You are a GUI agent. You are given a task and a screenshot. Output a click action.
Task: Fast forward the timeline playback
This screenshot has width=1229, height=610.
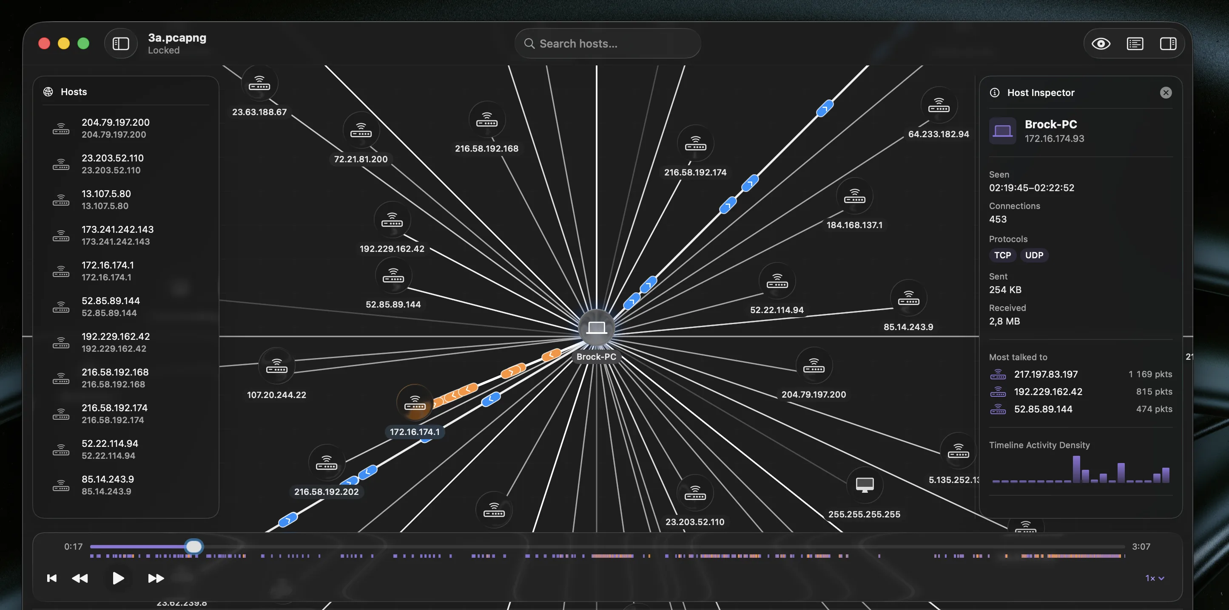point(156,578)
